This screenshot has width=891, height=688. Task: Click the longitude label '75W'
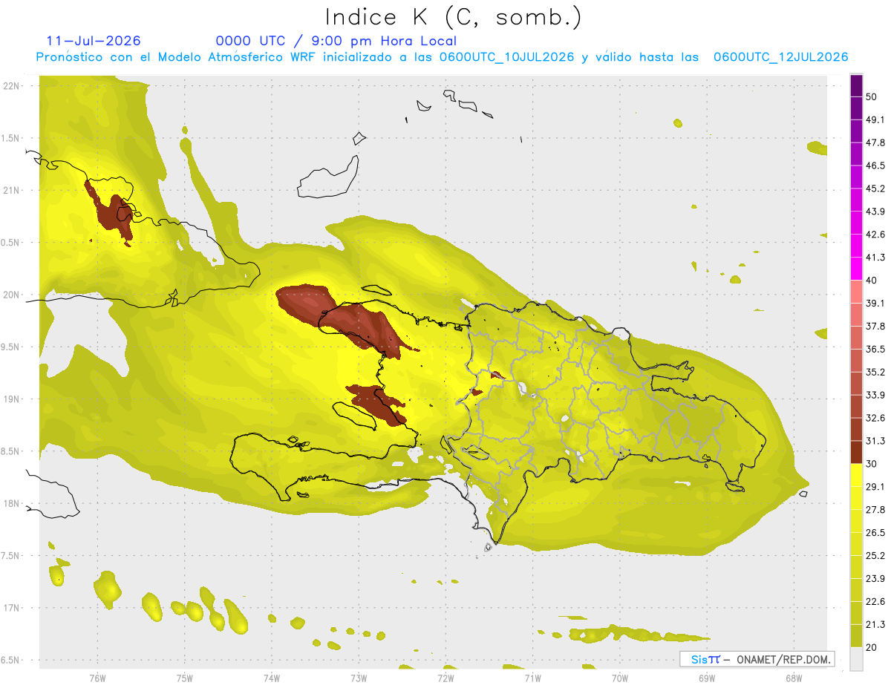click(184, 678)
